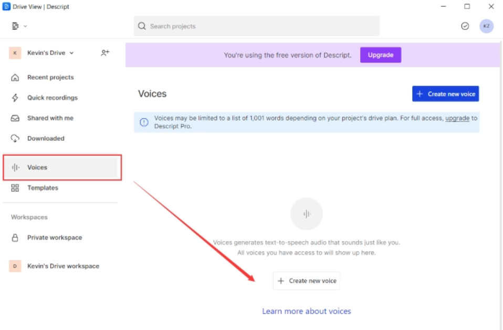The image size is (503, 330).
Task: Maximize the Descript window
Action: coord(467,6)
